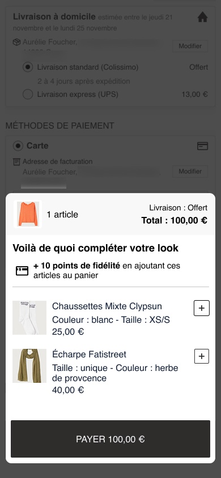The image size is (221, 478).
Task: Click the credit card icon beside Carte
Action: click(x=202, y=146)
